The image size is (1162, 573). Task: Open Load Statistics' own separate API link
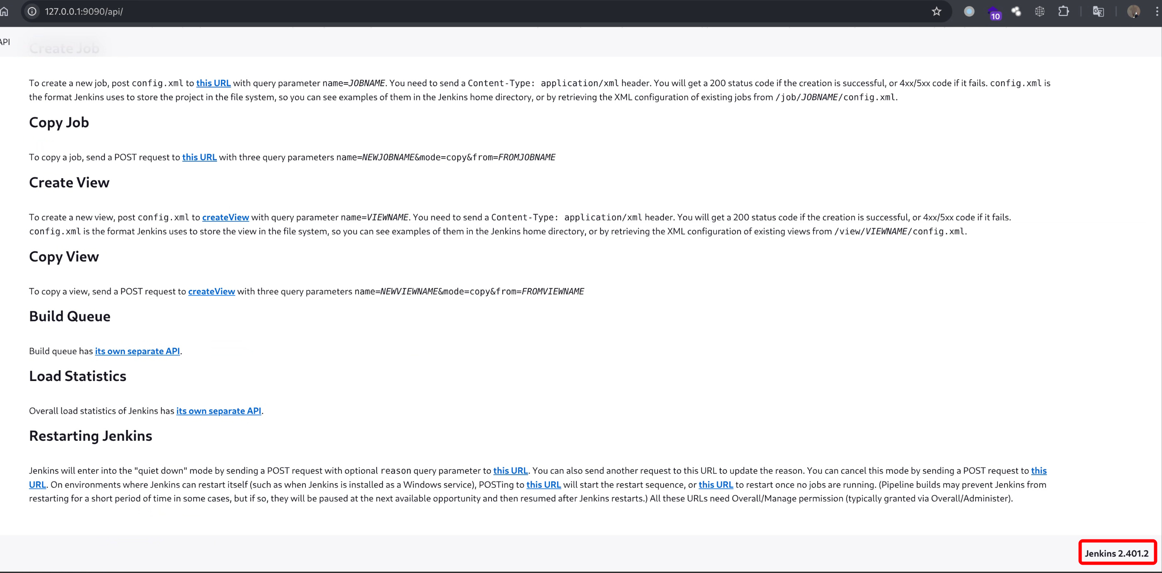(x=218, y=410)
